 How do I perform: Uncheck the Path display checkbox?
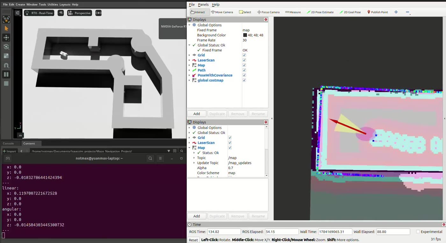coord(244,70)
